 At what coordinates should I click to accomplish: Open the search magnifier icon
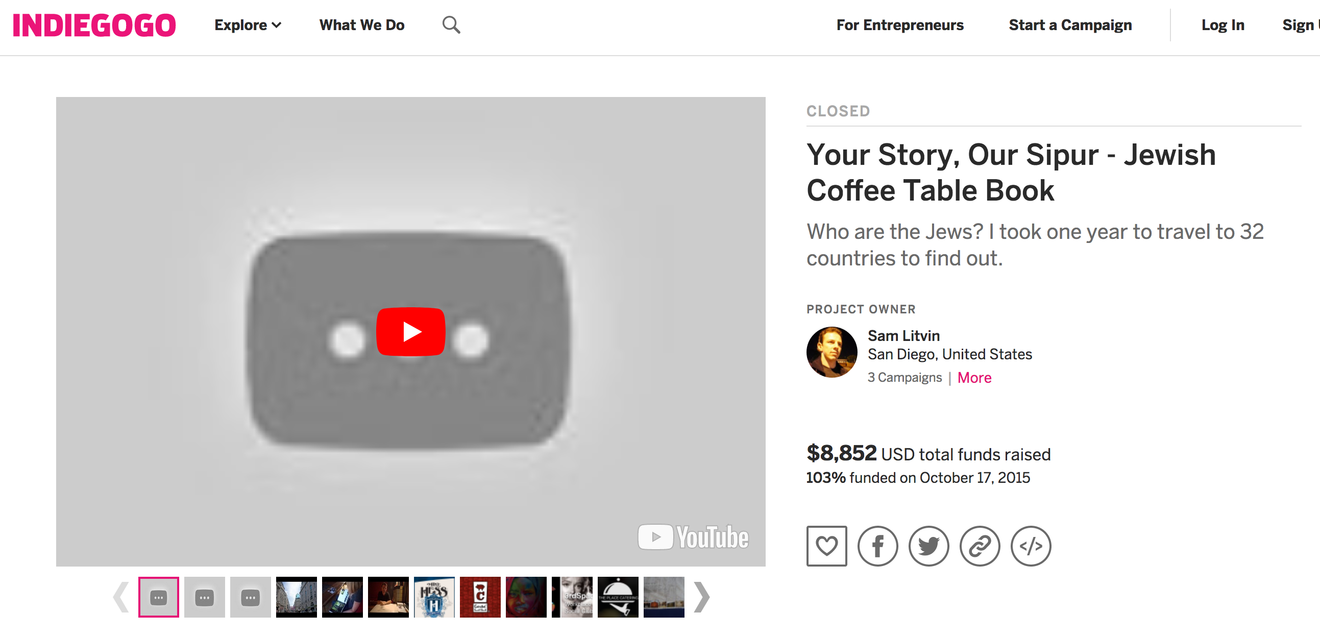pyautogui.click(x=451, y=25)
